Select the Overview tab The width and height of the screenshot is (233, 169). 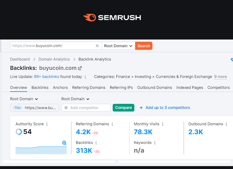pos(19,87)
